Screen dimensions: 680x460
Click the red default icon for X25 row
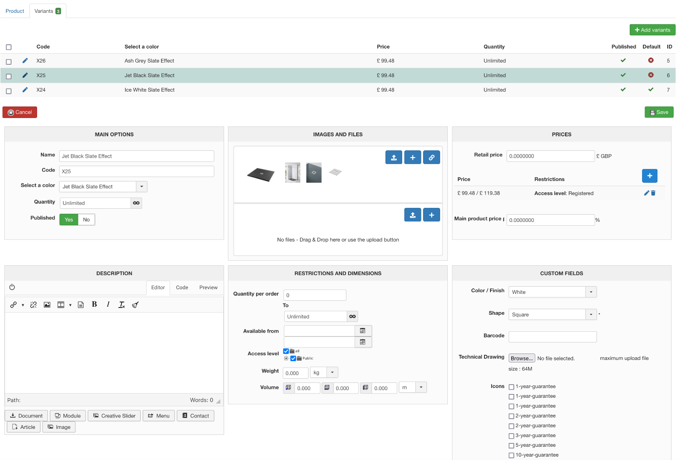651,75
